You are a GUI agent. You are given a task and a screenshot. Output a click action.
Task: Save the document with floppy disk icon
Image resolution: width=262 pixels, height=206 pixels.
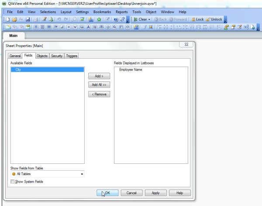28,19
